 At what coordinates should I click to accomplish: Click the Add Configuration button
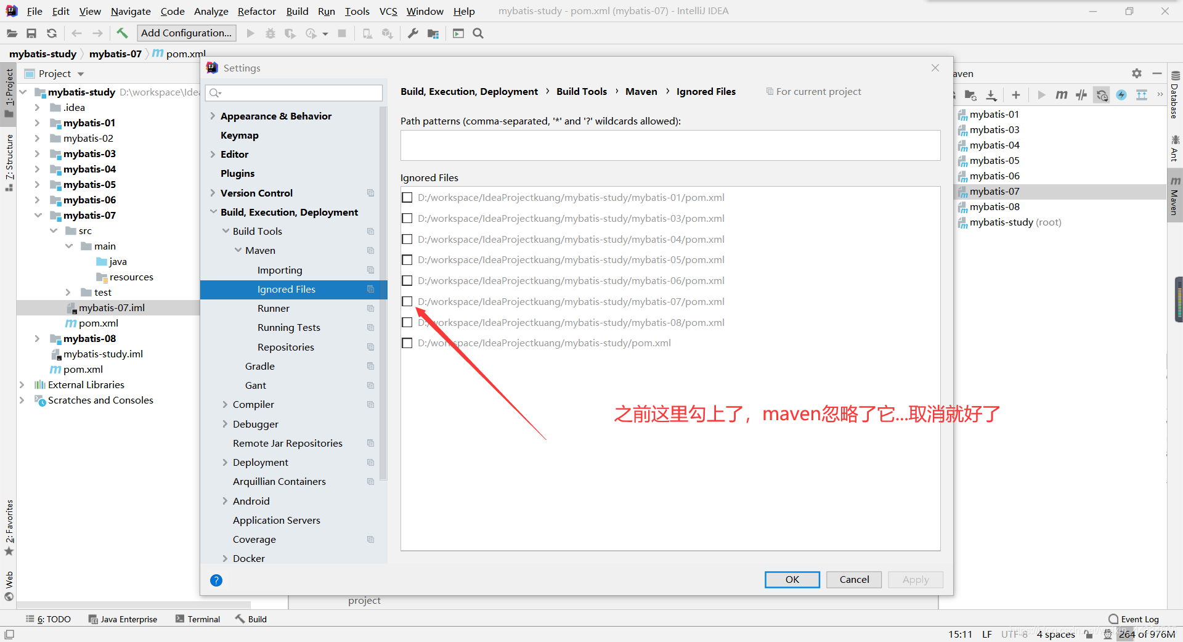pos(186,33)
